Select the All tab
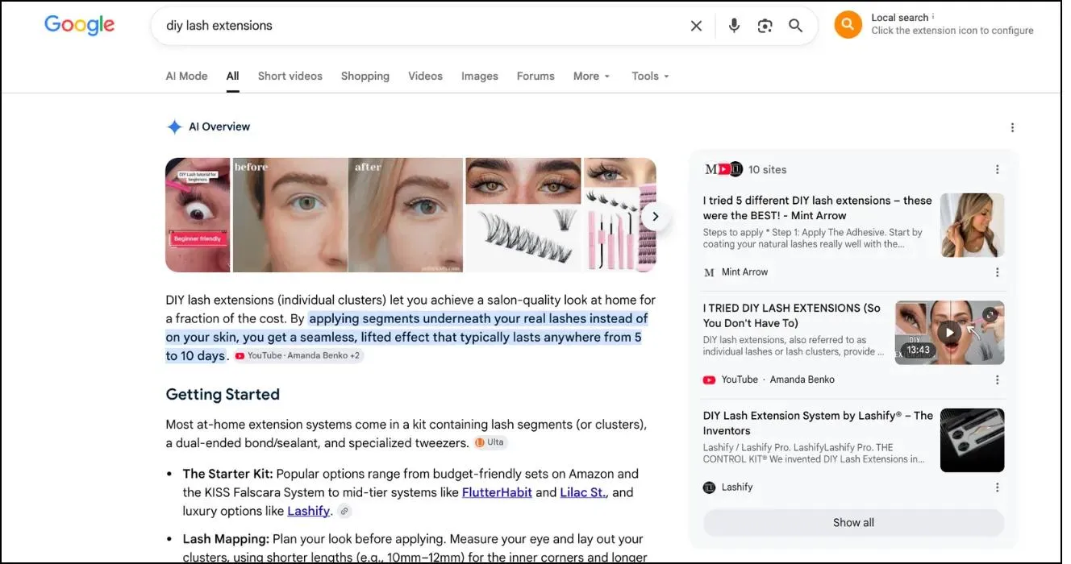The width and height of the screenshot is (1071, 564). click(x=233, y=76)
